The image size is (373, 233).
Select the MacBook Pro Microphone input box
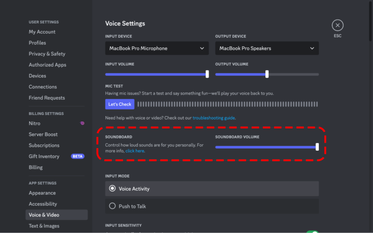[x=157, y=48]
